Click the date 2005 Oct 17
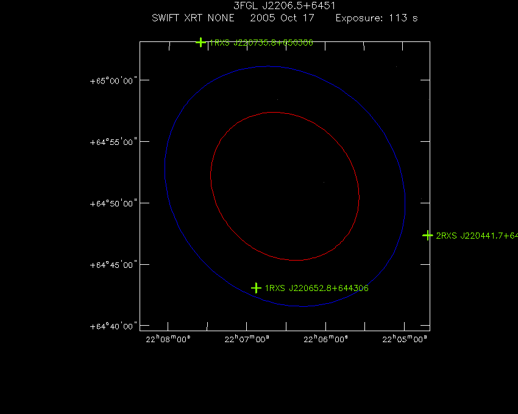Screen dimensions: 518x414 tap(282, 18)
